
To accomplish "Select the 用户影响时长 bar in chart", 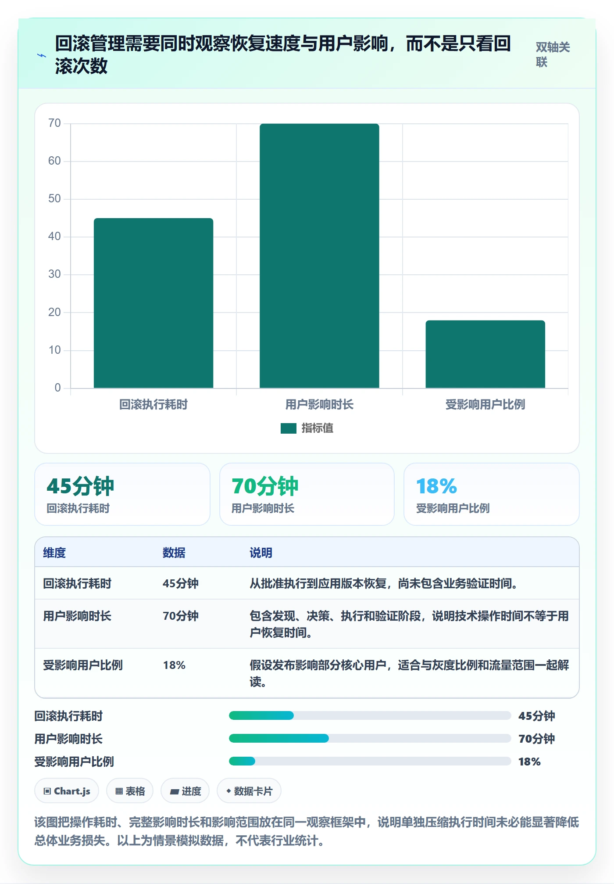I will pyautogui.click(x=319, y=256).
